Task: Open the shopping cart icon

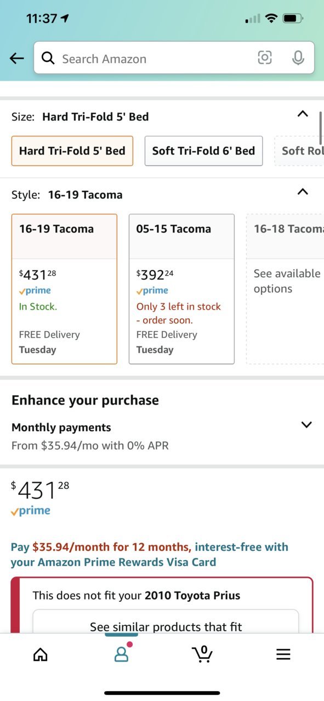Action: [x=202, y=653]
